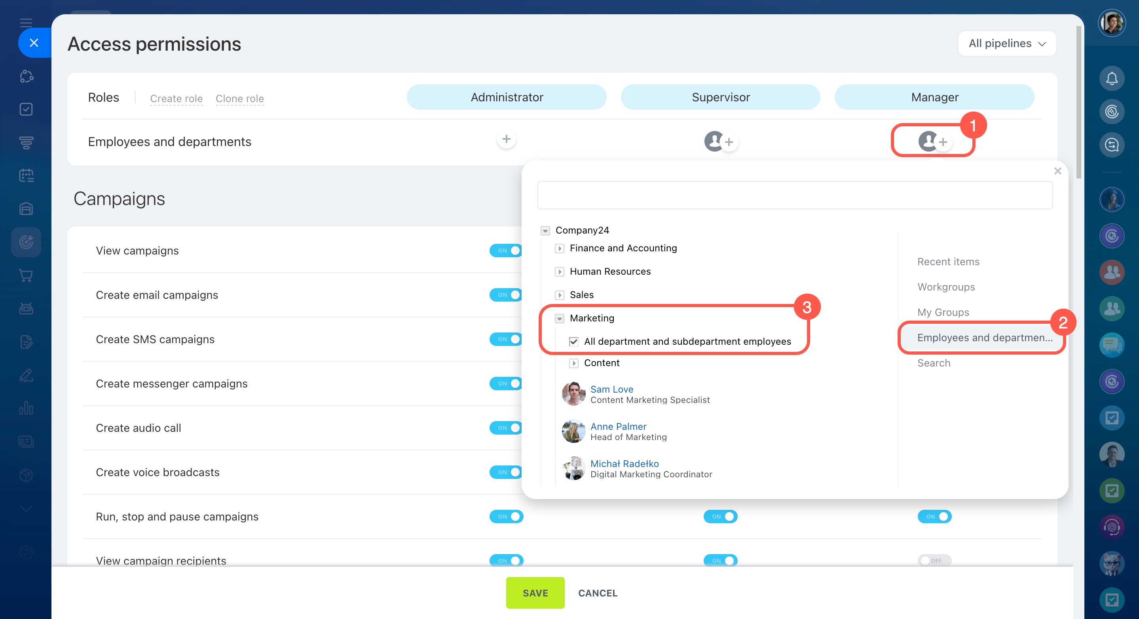This screenshot has height=619, width=1139.
Task: Collapse the Company24 tree node
Action: tap(545, 231)
